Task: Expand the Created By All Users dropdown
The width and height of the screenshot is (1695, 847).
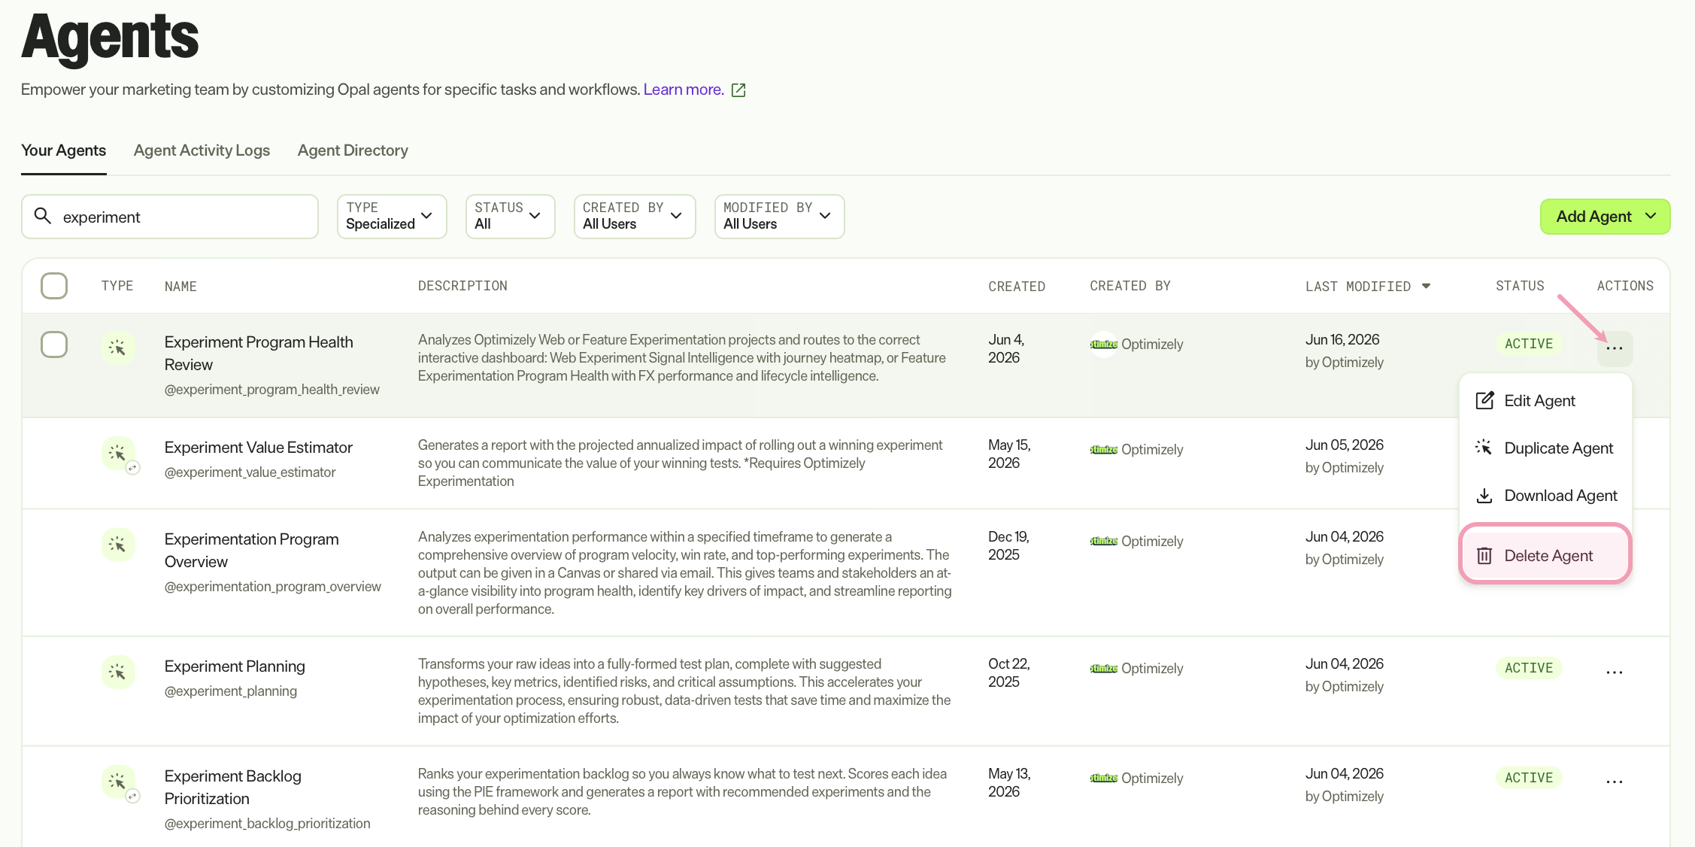Action: click(635, 217)
